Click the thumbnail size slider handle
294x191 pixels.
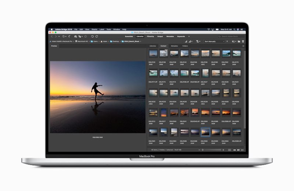pyautogui.click(x=203, y=150)
